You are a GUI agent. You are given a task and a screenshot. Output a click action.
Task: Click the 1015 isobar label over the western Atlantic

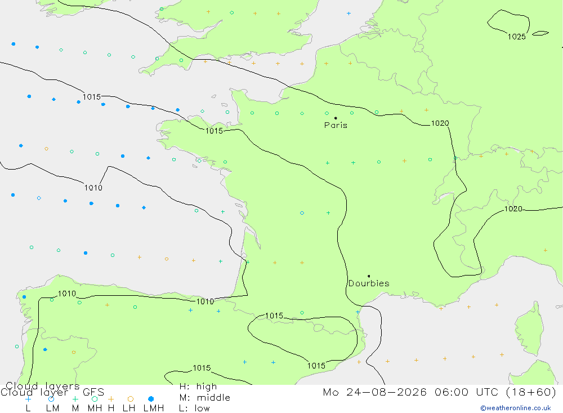(x=92, y=97)
